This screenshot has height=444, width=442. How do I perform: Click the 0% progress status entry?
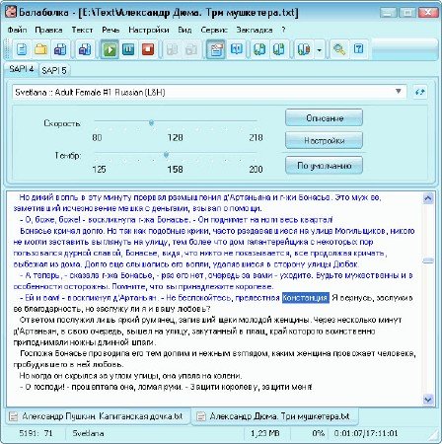318,433
